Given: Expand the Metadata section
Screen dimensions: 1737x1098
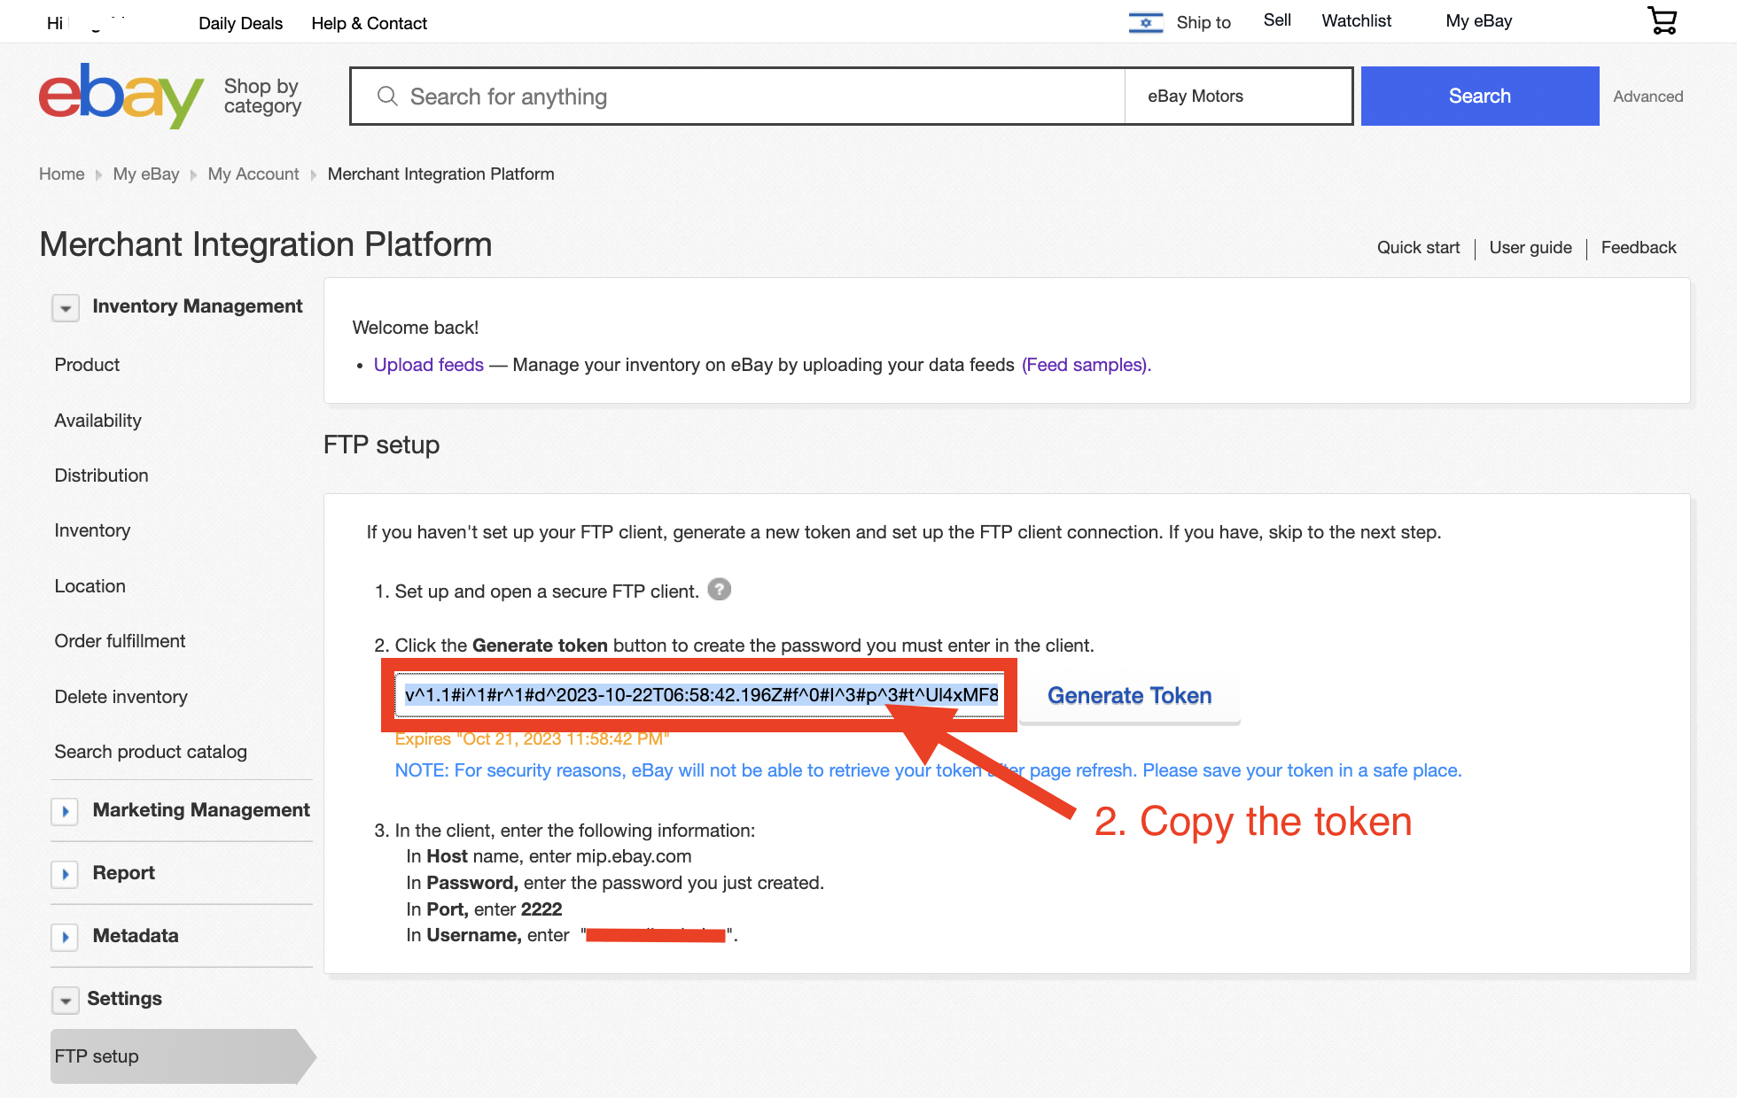Looking at the screenshot, I should tap(66, 937).
